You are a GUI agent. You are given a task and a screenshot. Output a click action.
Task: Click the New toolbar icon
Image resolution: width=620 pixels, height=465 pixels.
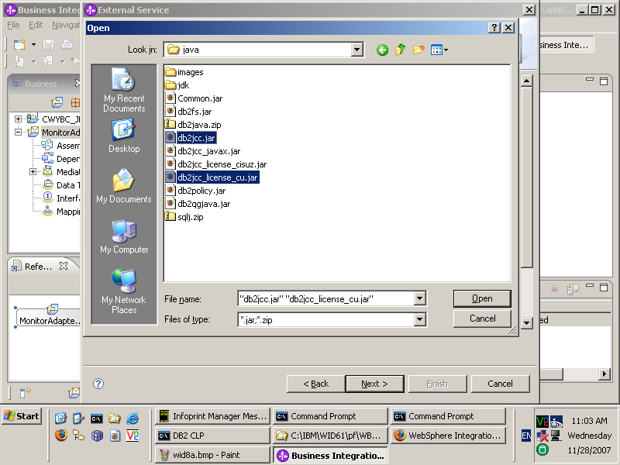[19, 44]
